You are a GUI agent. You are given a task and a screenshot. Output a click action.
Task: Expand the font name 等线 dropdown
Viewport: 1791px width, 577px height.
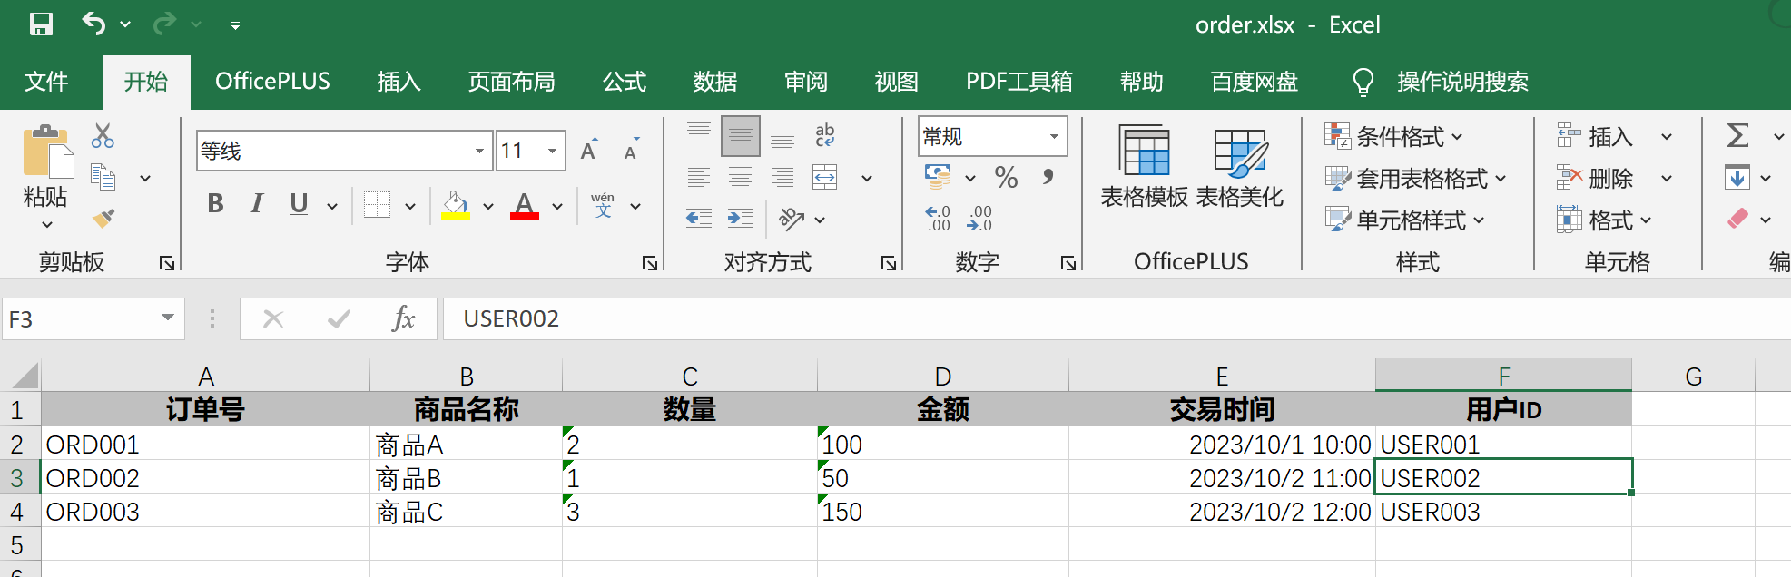click(479, 151)
